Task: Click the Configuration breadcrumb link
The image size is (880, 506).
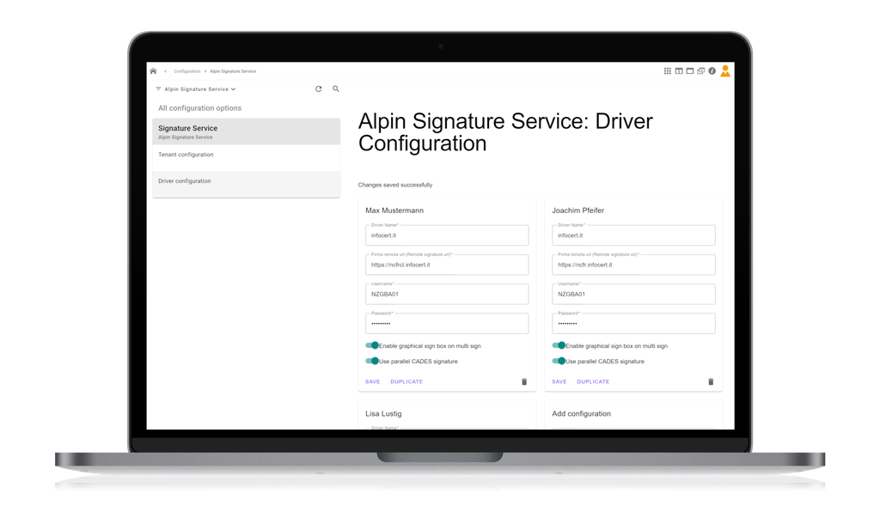Action: pyautogui.click(x=186, y=71)
